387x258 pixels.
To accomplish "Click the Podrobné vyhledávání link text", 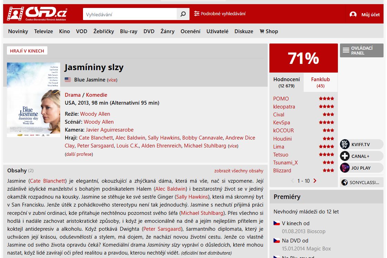I will click(223, 13).
